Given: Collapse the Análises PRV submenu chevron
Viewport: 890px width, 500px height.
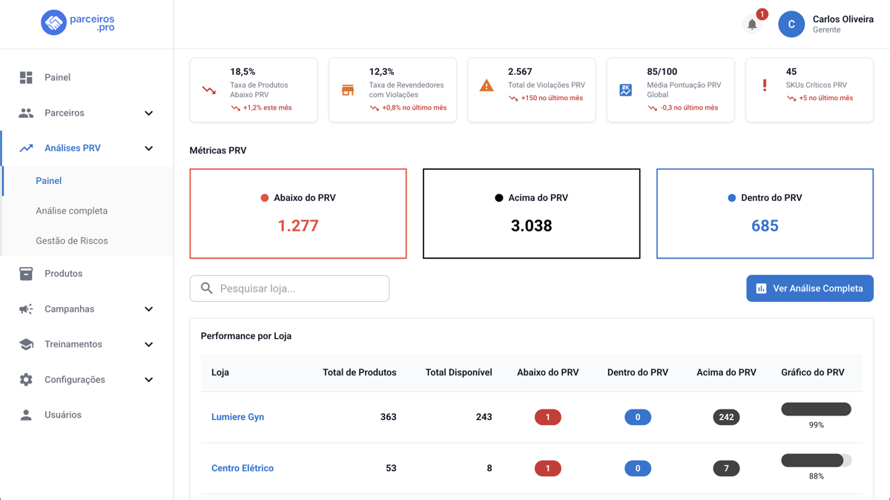Looking at the screenshot, I should click(148, 148).
